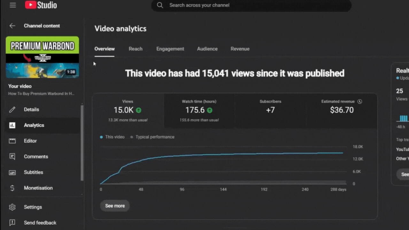Viewport: 409px width, 230px height.
Task: Click the See more button under the chart
Action: [x=115, y=206]
